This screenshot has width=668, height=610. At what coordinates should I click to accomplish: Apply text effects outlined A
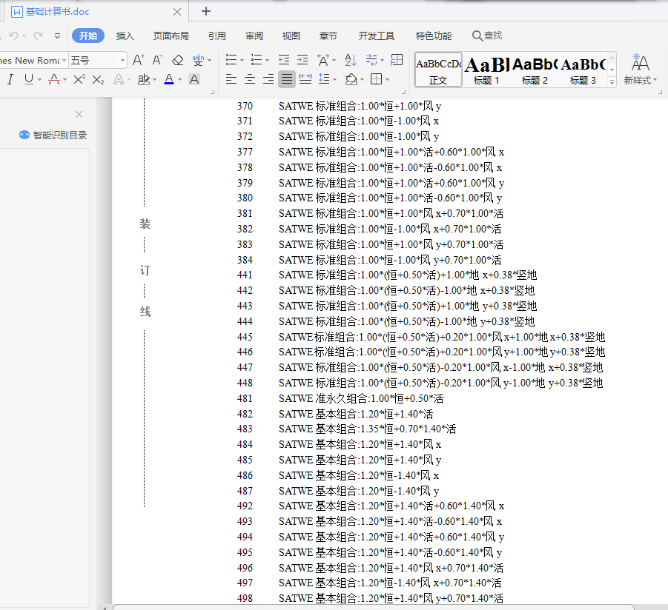click(119, 79)
